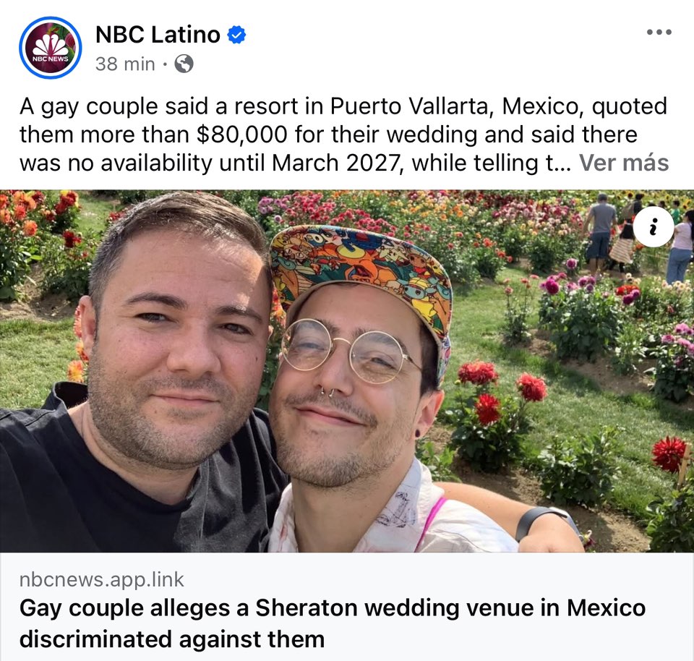
Task: Open the three-dot post options menu
Action: (659, 32)
